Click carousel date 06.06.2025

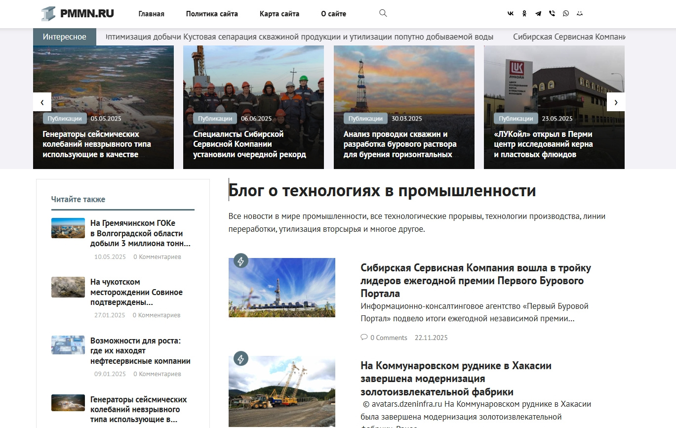[x=256, y=119]
